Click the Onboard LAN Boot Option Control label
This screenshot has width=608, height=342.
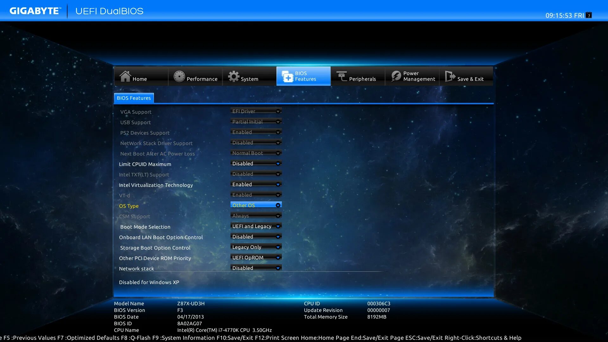pos(161,237)
